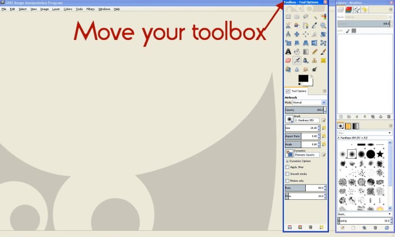This screenshot has height=237, width=395.
Task: Click the black foreground color swatch
Action: [x=303, y=78]
